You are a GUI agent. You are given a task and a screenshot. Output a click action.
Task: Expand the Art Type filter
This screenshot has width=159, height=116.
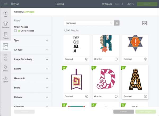[x=47, y=50]
